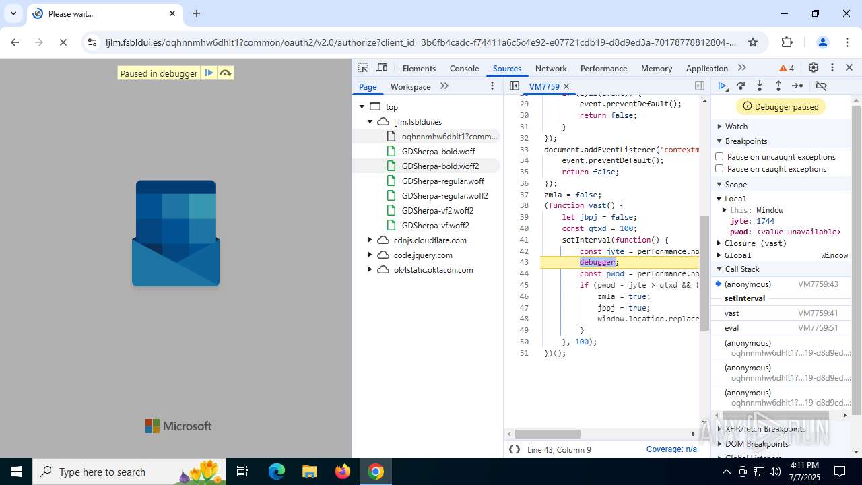This screenshot has height=485, width=862.
Task: Go back to previous page
Action: coord(15,42)
